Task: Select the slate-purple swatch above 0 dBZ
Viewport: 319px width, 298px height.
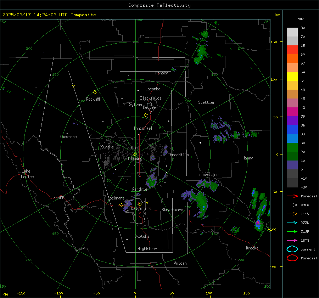Action: (292, 165)
